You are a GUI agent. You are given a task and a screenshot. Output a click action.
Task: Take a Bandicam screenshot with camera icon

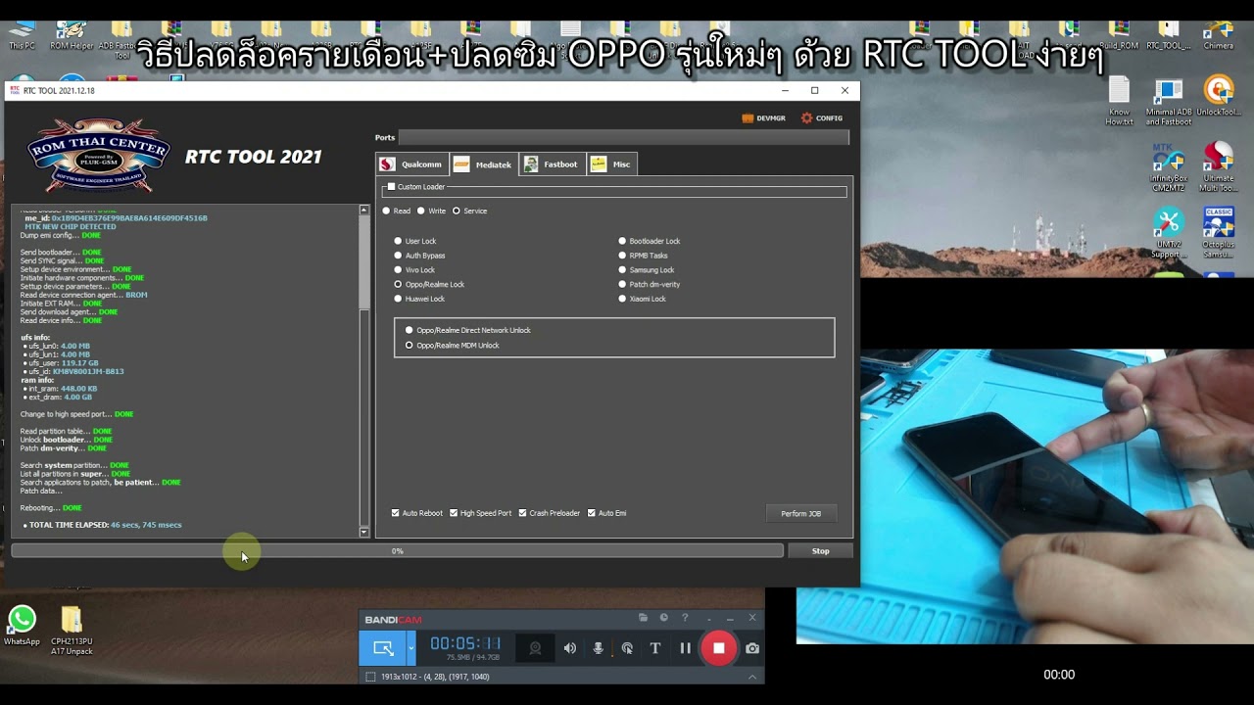click(x=752, y=648)
